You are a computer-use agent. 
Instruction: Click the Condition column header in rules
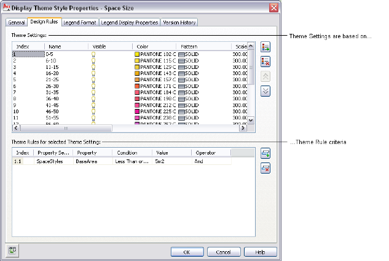click(x=132, y=153)
